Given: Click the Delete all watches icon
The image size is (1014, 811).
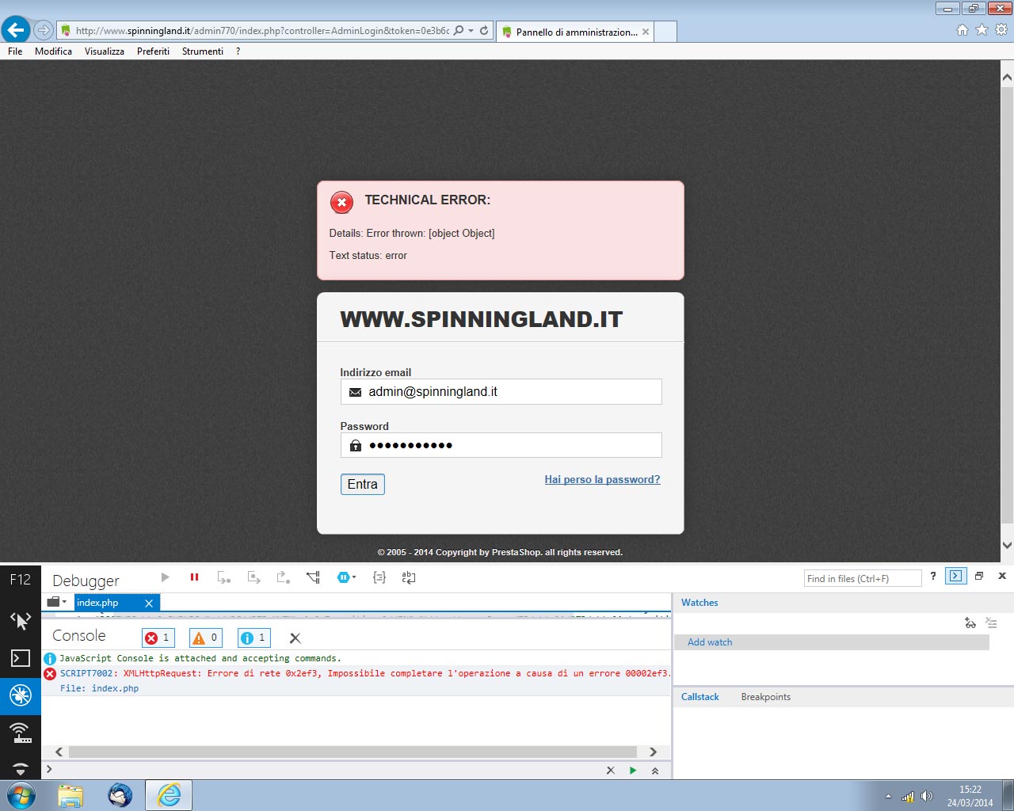Looking at the screenshot, I should (991, 623).
